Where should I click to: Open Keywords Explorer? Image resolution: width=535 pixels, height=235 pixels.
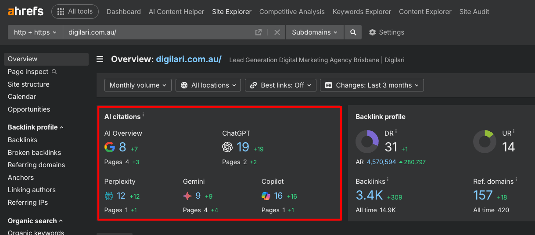coord(362,12)
